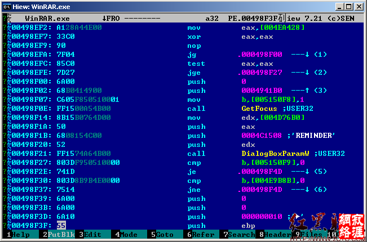367x242 pixels.
Task: Click the PE.00498F3F offset indicator
Action: click(253, 19)
